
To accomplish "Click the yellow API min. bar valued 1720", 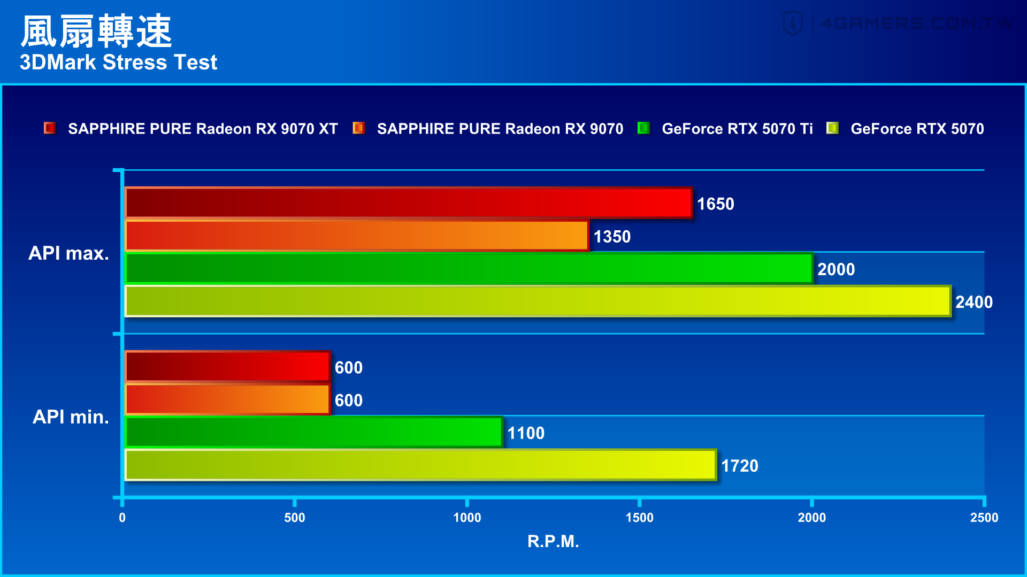I will [x=421, y=465].
